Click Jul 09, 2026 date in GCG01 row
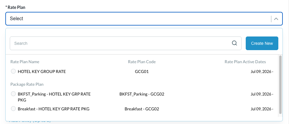The width and height of the screenshot is (289, 124). pos(262,71)
